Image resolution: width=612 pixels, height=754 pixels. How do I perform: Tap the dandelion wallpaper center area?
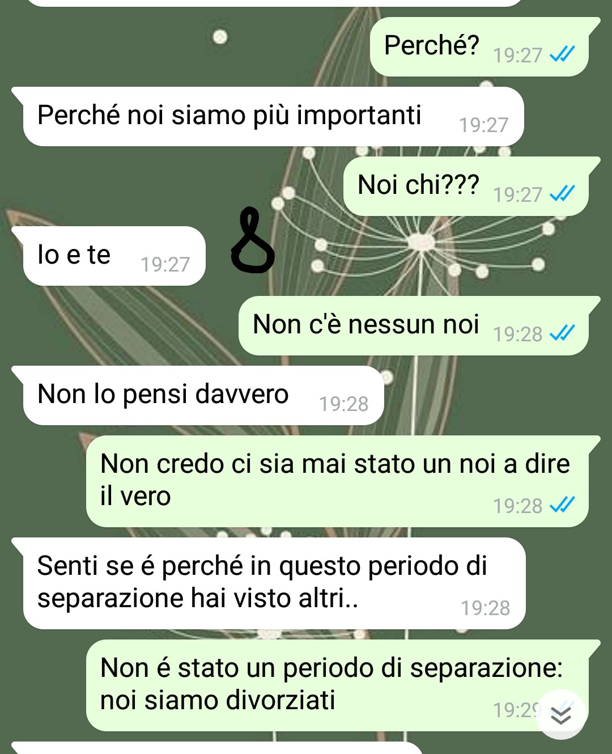click(420, 243)
